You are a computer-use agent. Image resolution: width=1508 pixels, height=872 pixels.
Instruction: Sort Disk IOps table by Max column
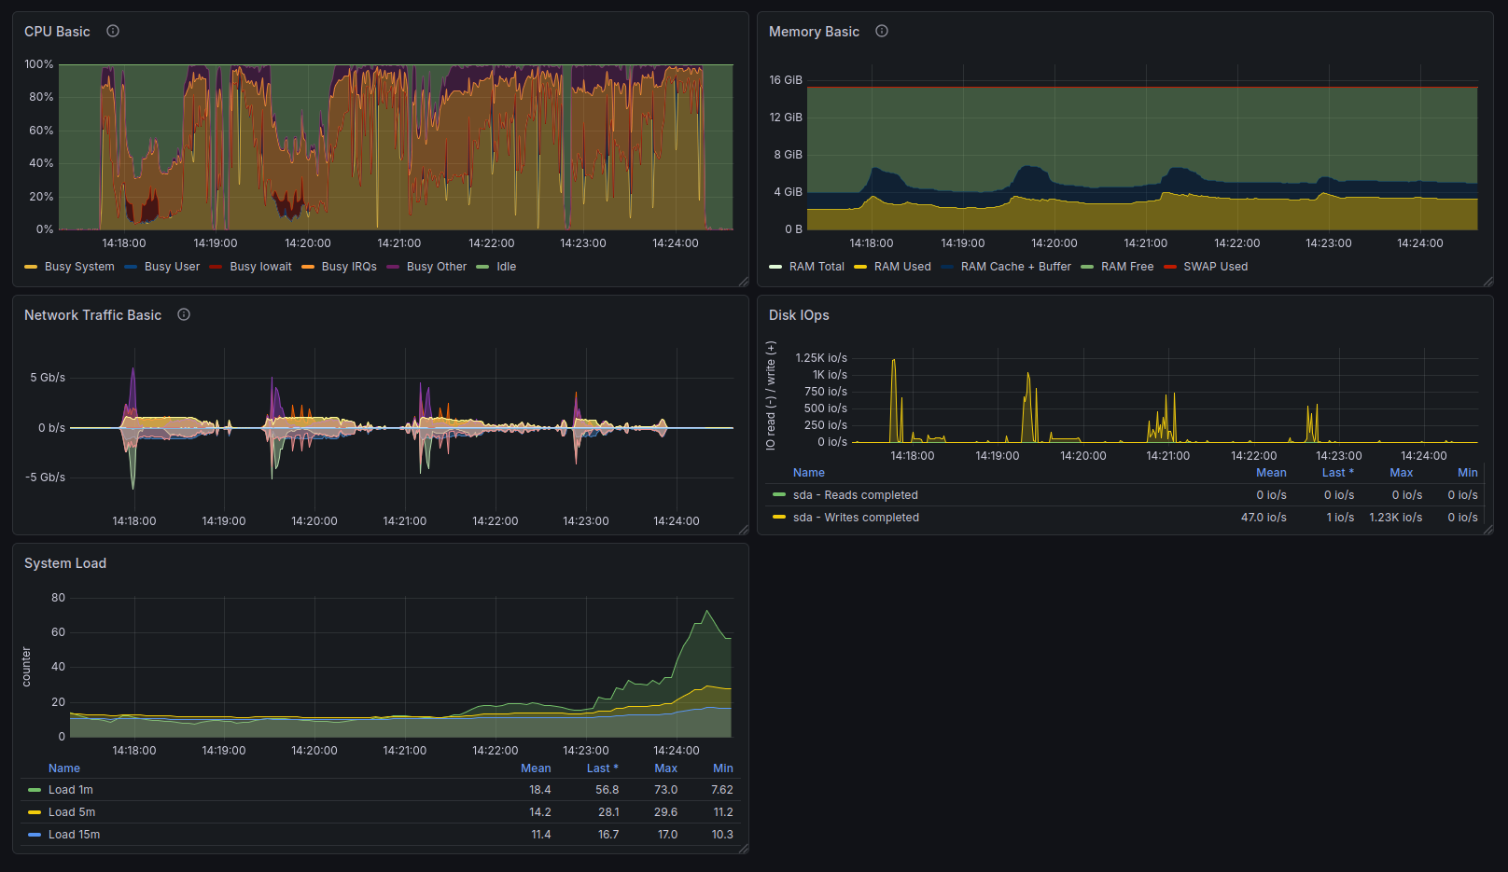pos(1401,473)
